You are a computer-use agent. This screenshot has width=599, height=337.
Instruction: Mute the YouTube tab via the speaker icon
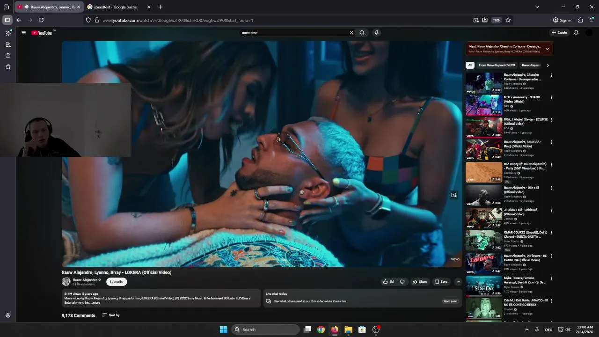26,7
